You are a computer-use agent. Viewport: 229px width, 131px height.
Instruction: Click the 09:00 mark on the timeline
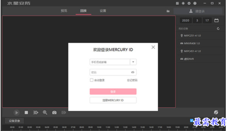pos(90,128)
